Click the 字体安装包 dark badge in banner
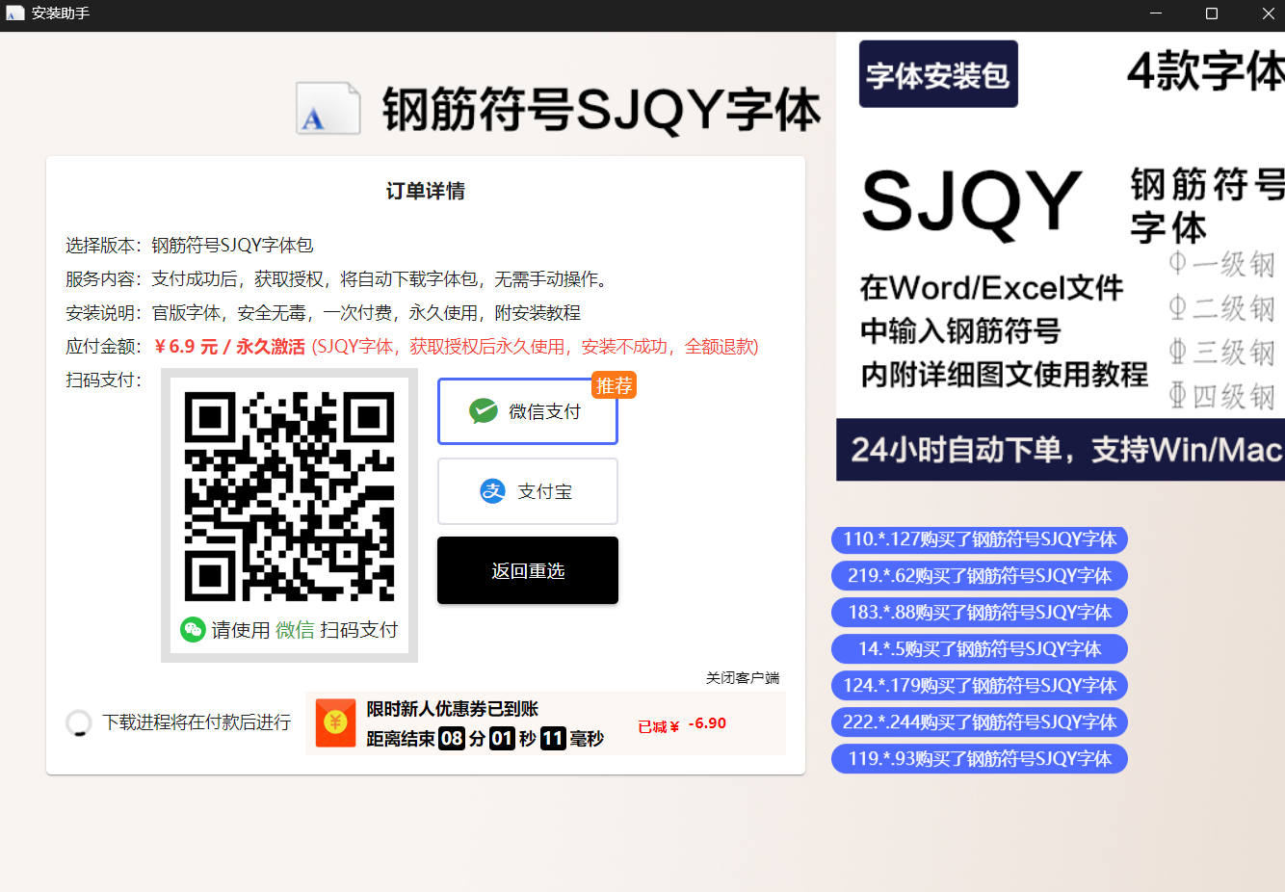Image resolution: width=1285 pixels, height=892 pixels. [938, 74]
